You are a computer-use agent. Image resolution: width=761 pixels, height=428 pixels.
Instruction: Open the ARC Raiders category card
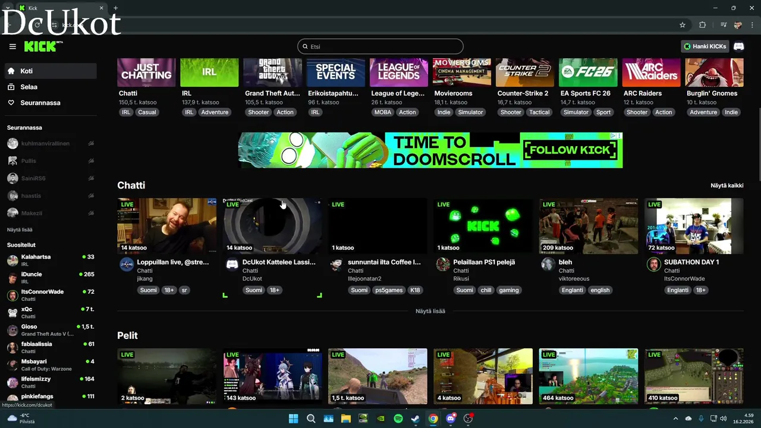coord(651,73)
